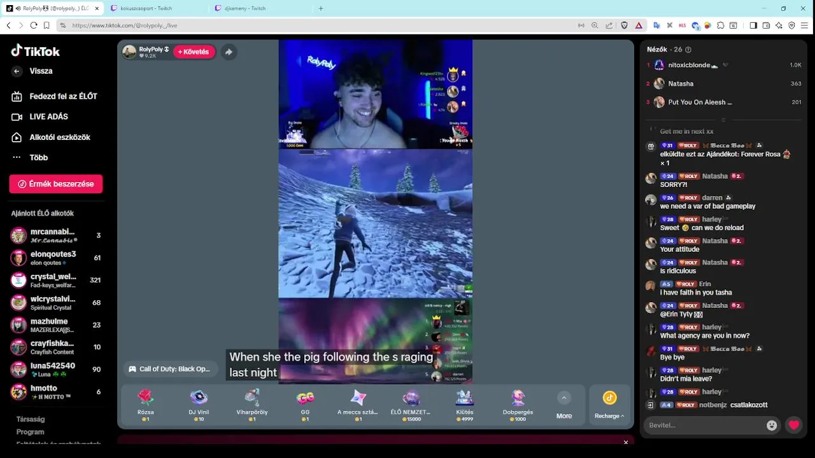Open the browser extensions puzzle icon

720,25
